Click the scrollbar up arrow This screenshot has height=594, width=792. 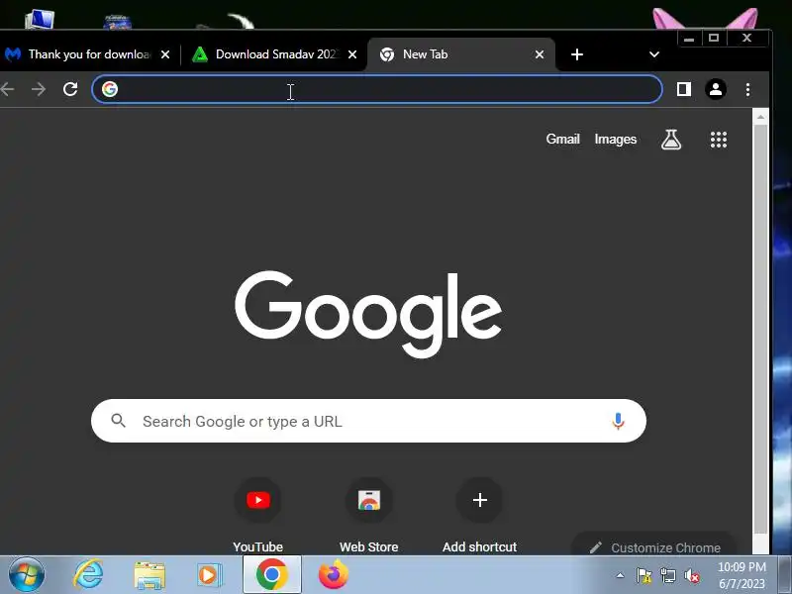pos(760,117)
